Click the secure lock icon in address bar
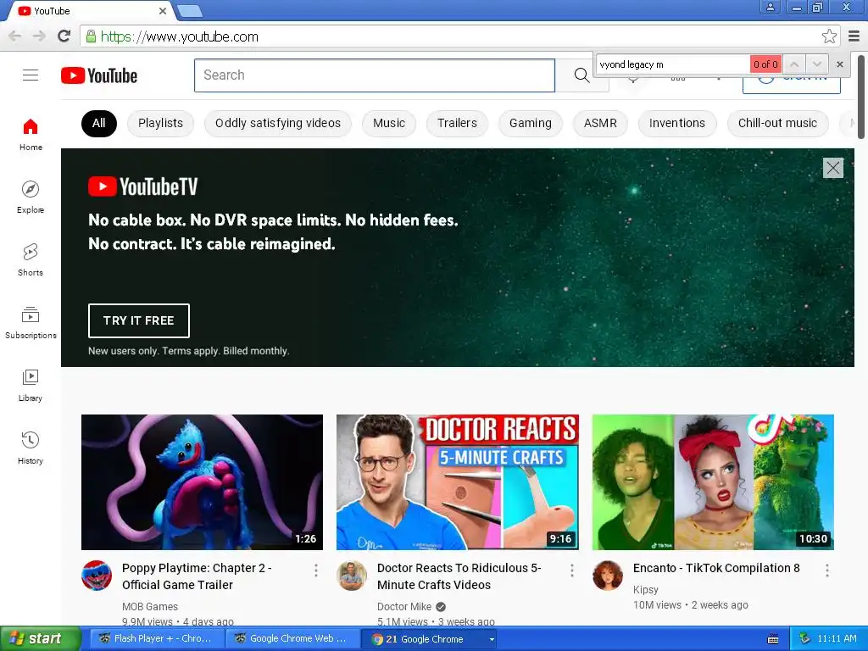Viewport: 868px width, 651px height. pos(91,36)
